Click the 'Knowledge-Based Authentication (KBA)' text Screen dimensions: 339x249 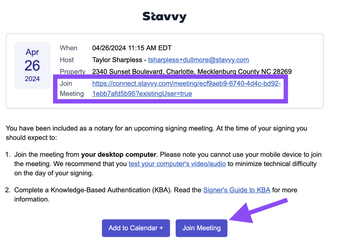click(111, 190)
